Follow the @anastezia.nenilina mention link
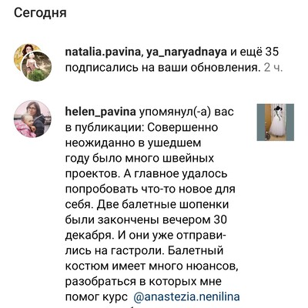Screen dimensions: 308x308 [x=187, y=296]
